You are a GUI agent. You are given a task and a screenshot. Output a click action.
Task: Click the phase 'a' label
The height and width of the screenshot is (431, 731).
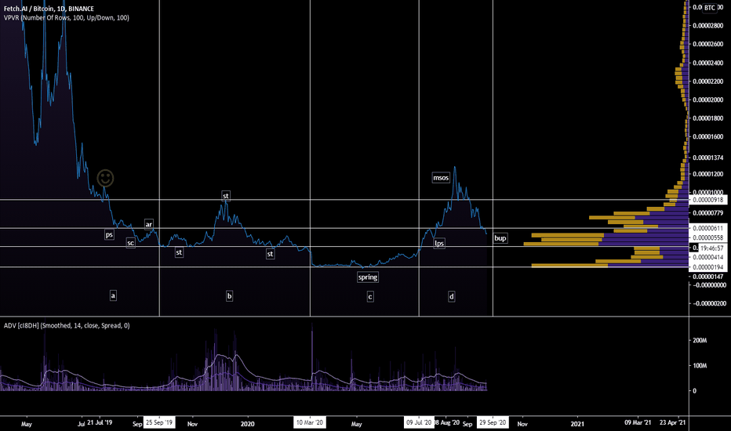(x=113, y=295)
